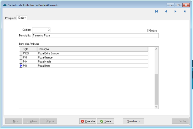Viewport: 193px width, 129px height.
Task: Select the Pizza Media description cell
Action: click(92, 62)
